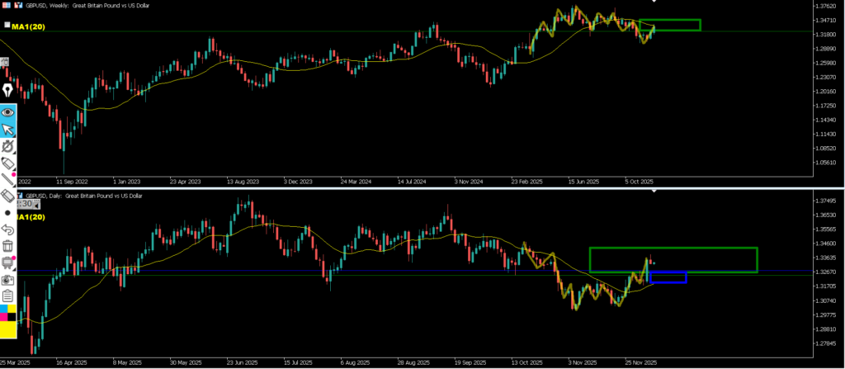Toggle the eye visibility icon
Image resolution: width=845 pixels, height=369 pixels.
8,111
